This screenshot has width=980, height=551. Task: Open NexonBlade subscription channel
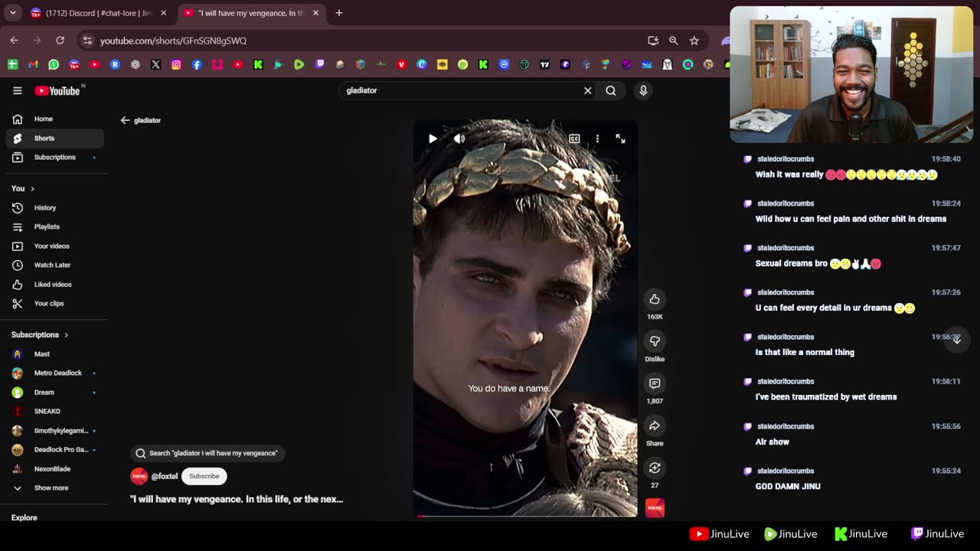tap(55, 469)
